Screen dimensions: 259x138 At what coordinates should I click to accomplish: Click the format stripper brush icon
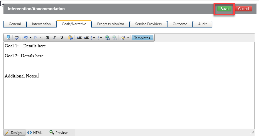tap(123, 38)
